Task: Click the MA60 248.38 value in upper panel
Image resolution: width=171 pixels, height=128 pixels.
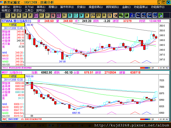Action: 20,62
